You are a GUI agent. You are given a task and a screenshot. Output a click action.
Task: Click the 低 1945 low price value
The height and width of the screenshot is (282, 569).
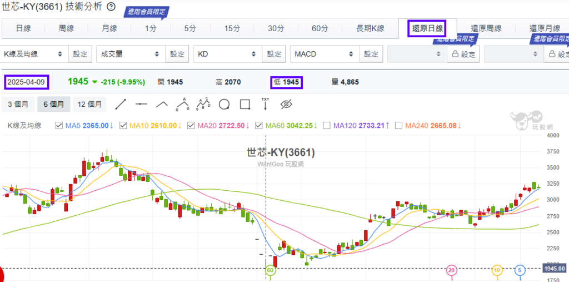coord(286,82)
